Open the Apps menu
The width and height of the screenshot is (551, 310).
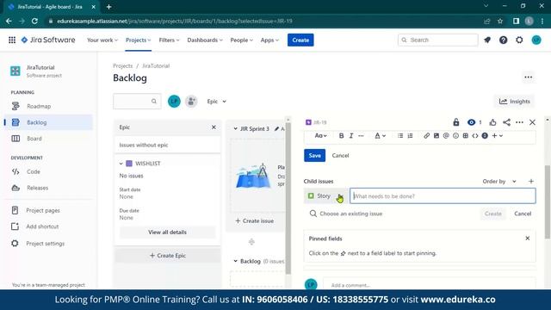click(x=269, y=40)
